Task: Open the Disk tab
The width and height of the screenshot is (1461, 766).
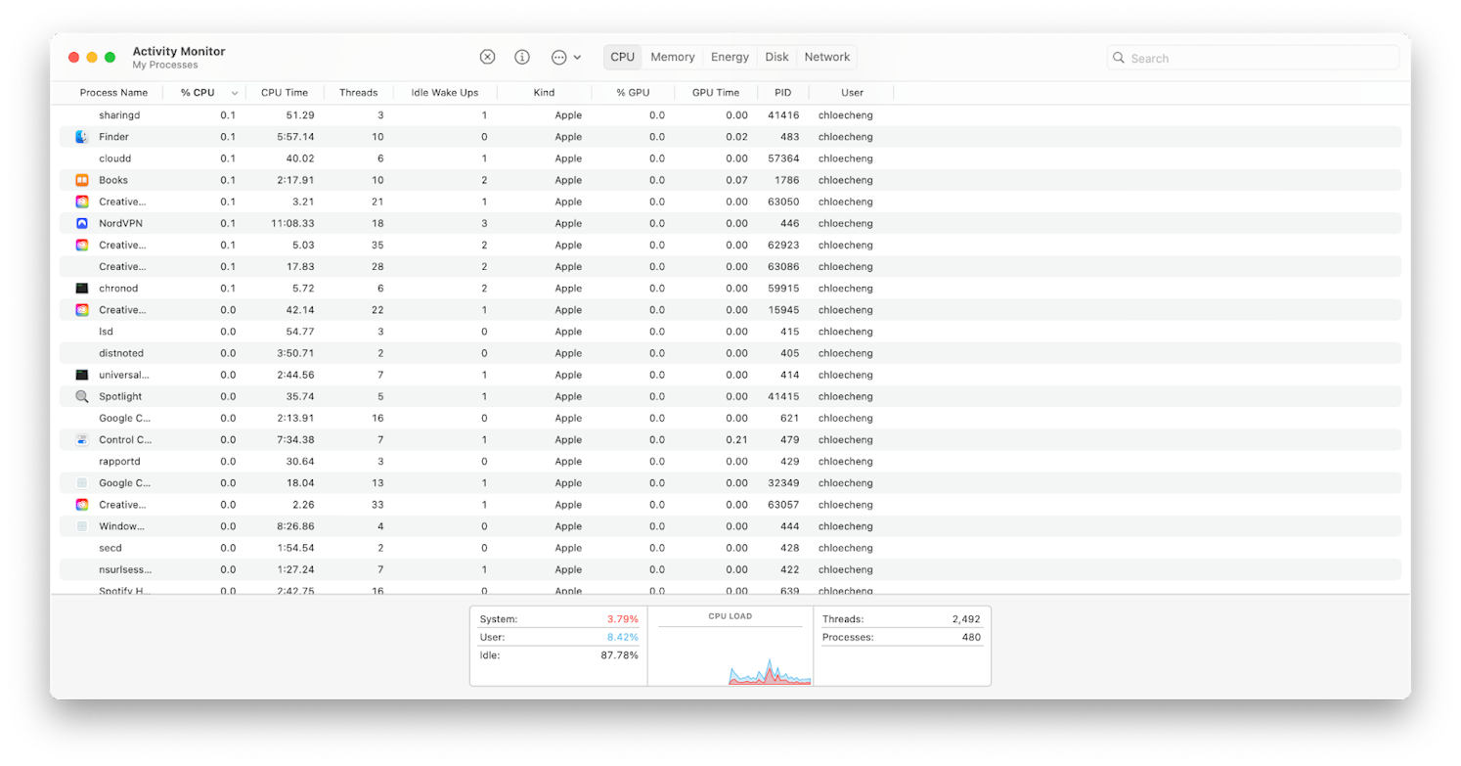Action: (x=776, y=57)
